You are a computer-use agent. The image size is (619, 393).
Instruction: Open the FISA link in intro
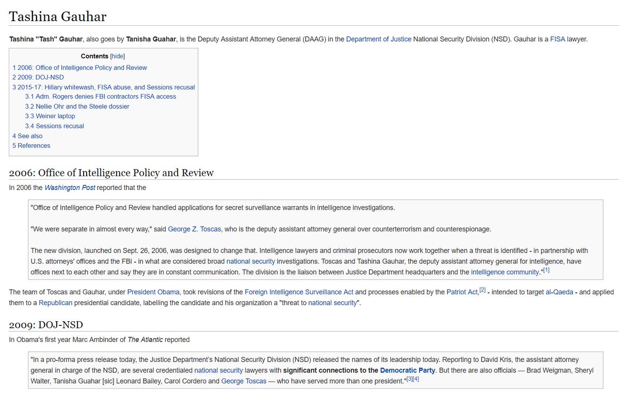click(558, 39)
